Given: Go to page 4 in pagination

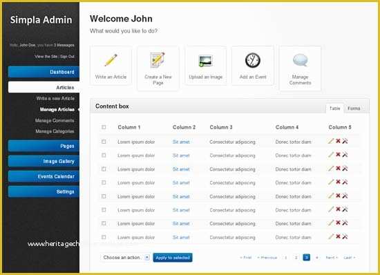Looking at the screenshot, I should tap(317, 258).
